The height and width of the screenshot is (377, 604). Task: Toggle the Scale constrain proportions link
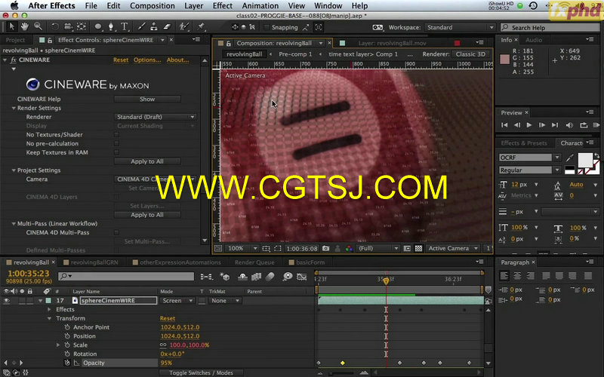(163, 345)
